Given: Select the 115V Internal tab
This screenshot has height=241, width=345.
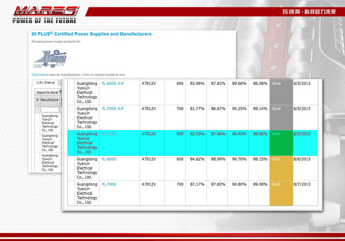Looking at the screenshot, I should 45,83.
